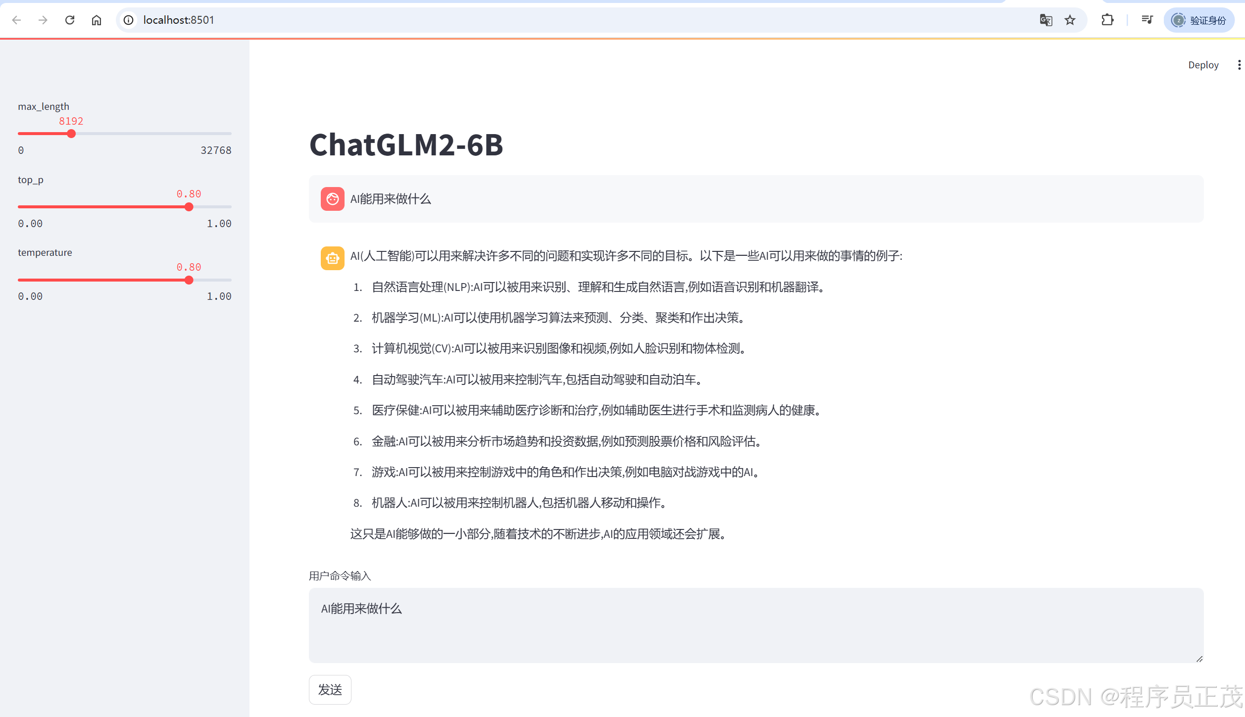This screenshot has height=717, width=1245.
Task: Click the max_length slider maximum value 32768
Action: (216, 150)
